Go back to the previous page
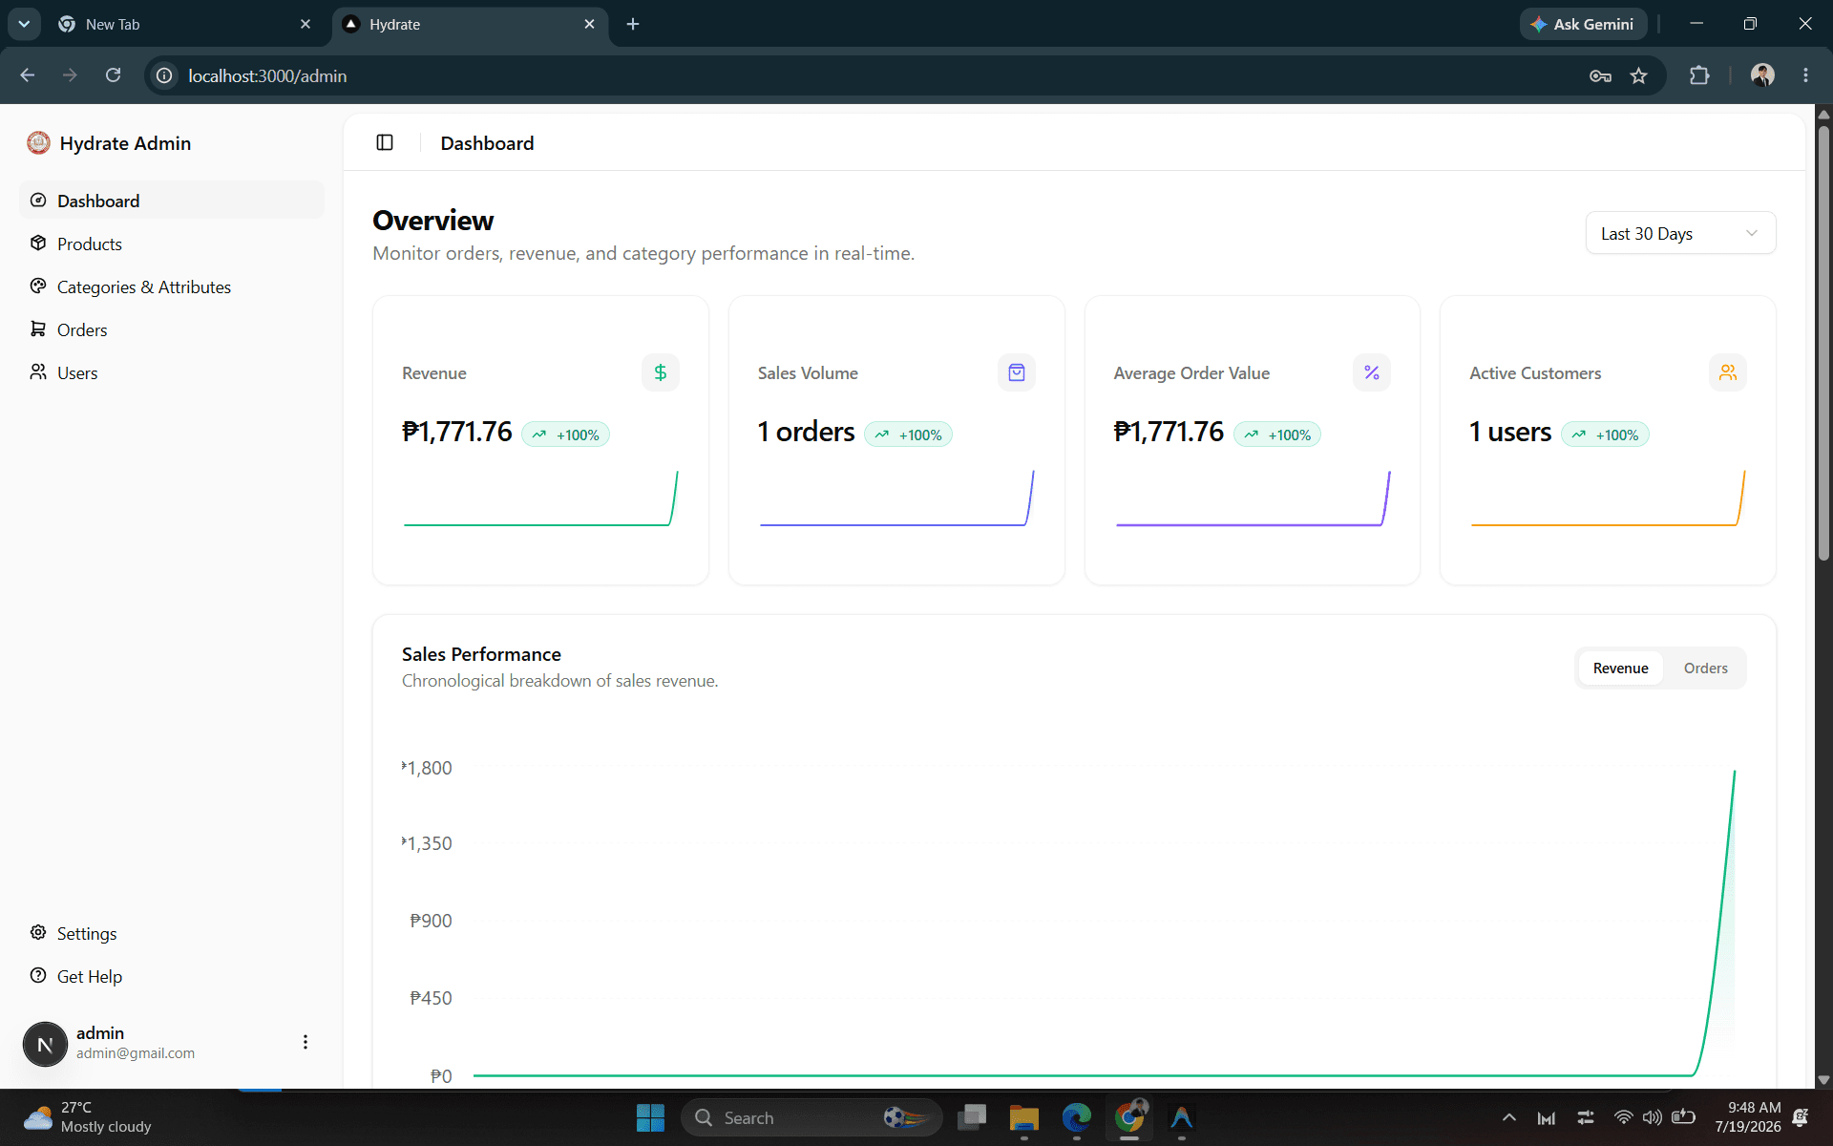 [28, 75]
